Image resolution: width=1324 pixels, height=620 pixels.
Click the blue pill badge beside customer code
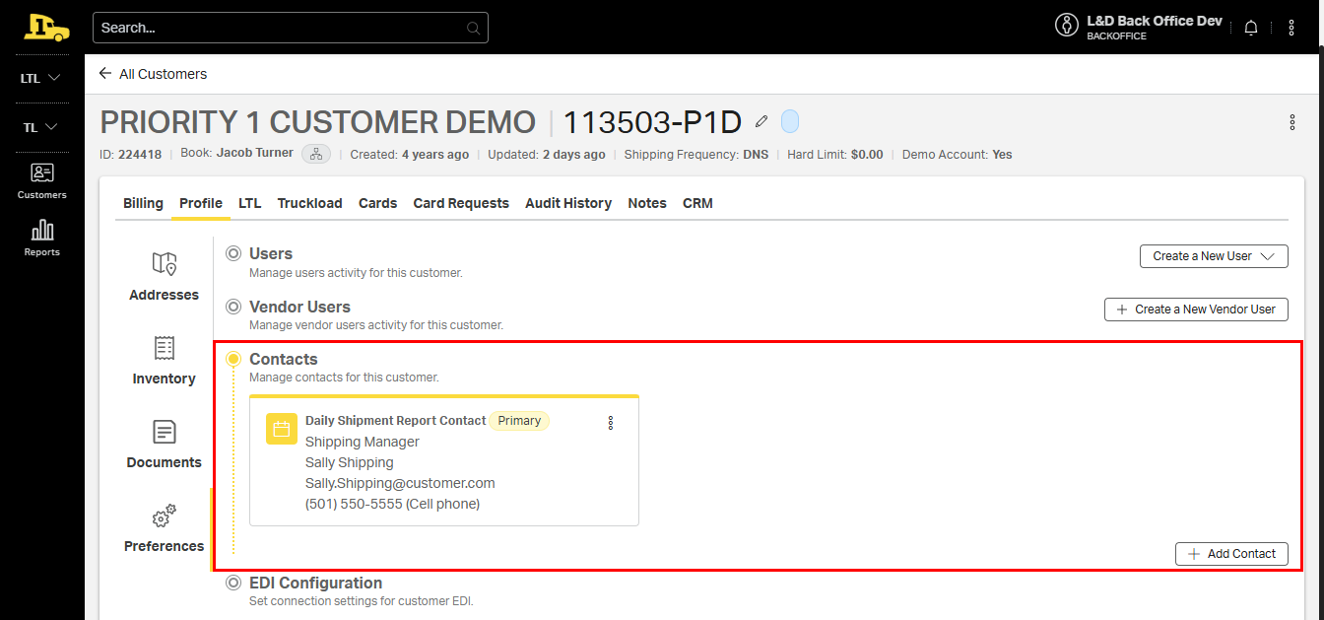pyautogui.click(x=790, y=121)
